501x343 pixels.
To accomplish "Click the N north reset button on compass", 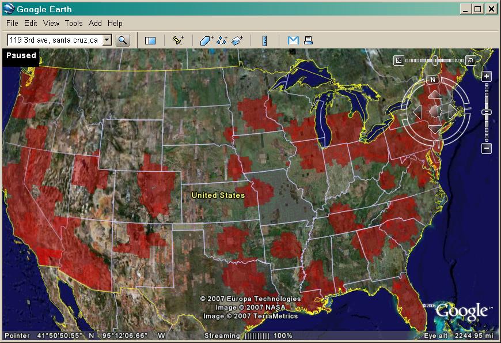I will coord(433,80).
